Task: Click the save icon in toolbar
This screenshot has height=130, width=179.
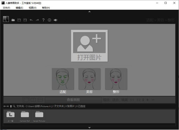Action: 19,20
